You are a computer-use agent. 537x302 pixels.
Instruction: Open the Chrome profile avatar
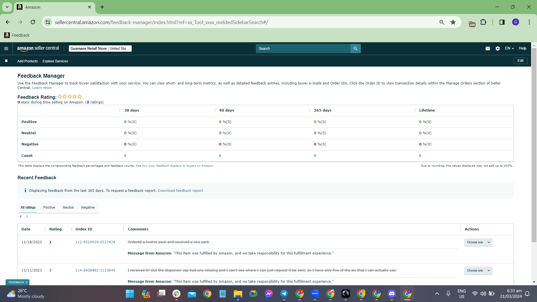click(x=515, y=22)
